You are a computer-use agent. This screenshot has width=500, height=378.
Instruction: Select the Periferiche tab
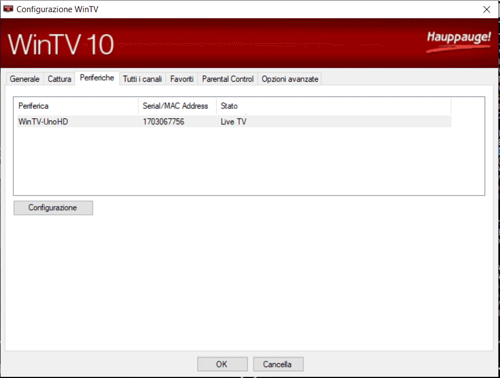97,78
